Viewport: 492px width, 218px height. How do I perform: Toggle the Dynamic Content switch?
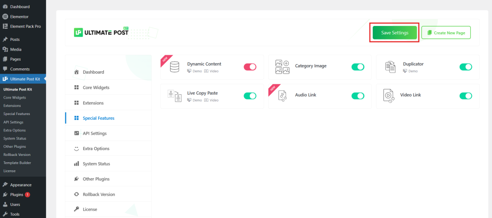click(250, 67)
